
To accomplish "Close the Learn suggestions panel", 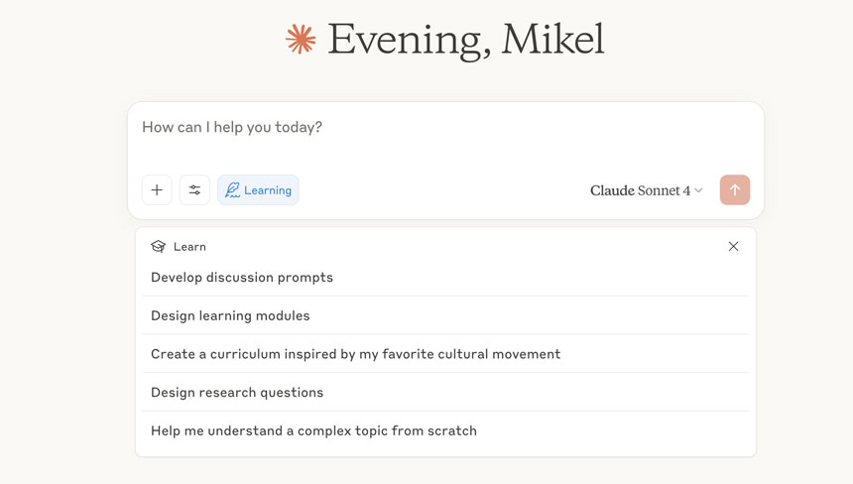I will (x=733, y=246).
